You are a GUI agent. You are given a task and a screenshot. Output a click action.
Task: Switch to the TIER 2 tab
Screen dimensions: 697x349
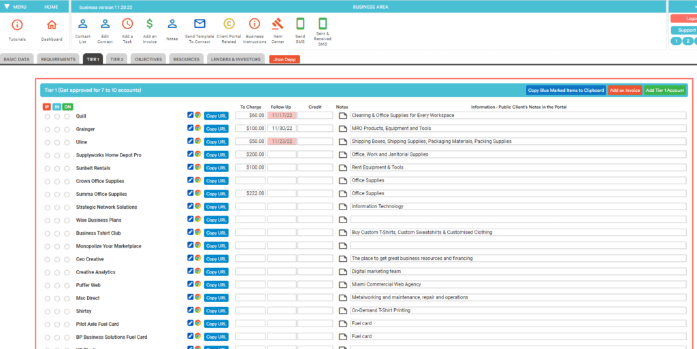click(116, 59)
